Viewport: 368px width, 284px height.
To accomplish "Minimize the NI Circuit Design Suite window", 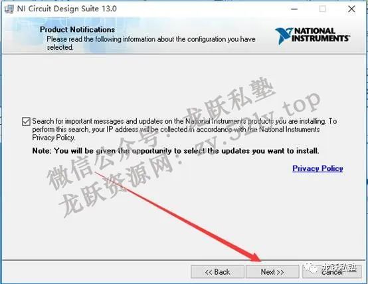I will 294,9.
